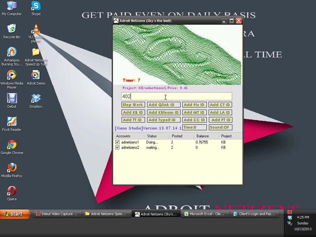The width and height of the screenshot is (316, 237).
Task: Click the Add MT ID button
Action: pos(194,112)
